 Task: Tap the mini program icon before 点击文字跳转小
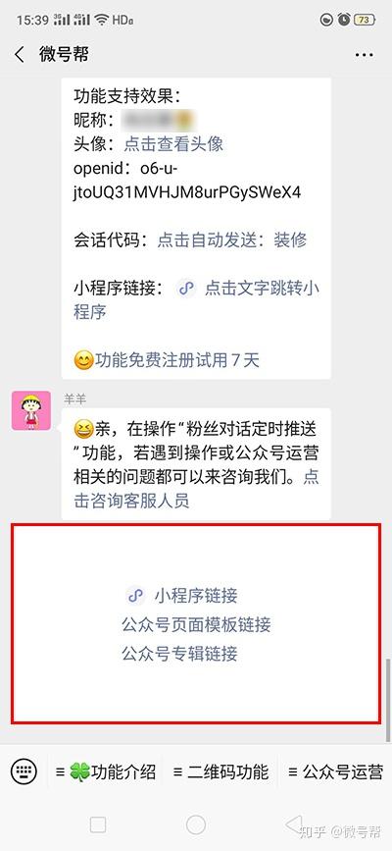[186, 289]
